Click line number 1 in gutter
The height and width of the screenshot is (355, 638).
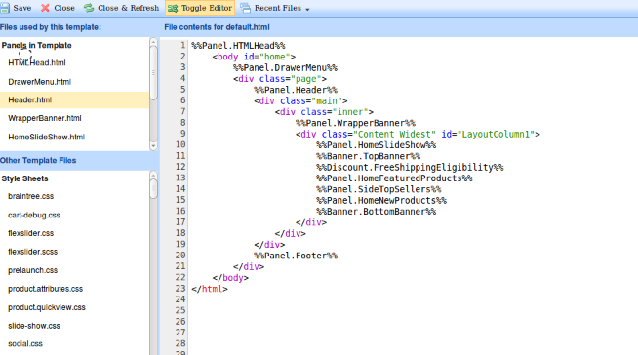pyautogui.click(x=182, y=45)
